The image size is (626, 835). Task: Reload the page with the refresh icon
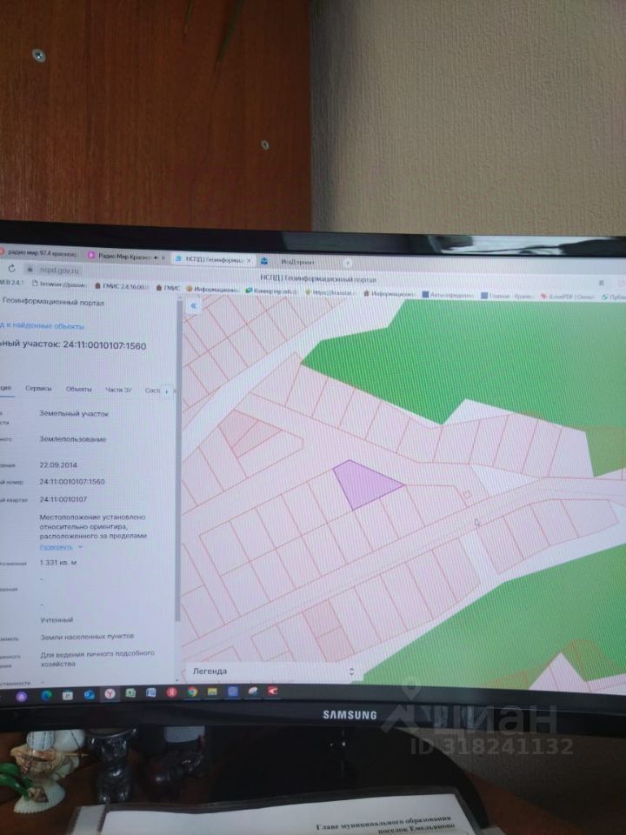11,269
